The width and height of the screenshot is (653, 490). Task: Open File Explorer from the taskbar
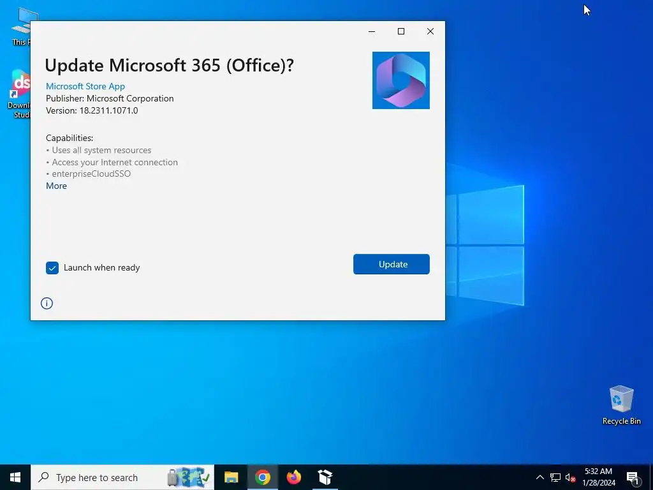point(231,477)
